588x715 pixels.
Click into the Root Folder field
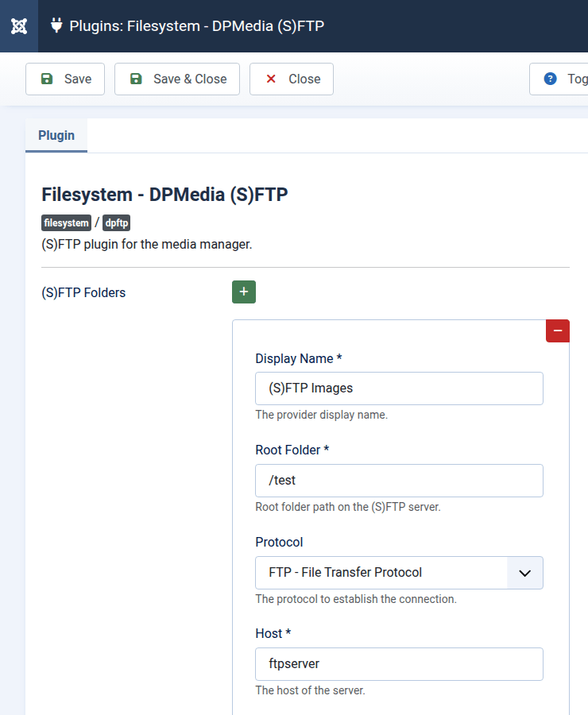coord(399,481)
